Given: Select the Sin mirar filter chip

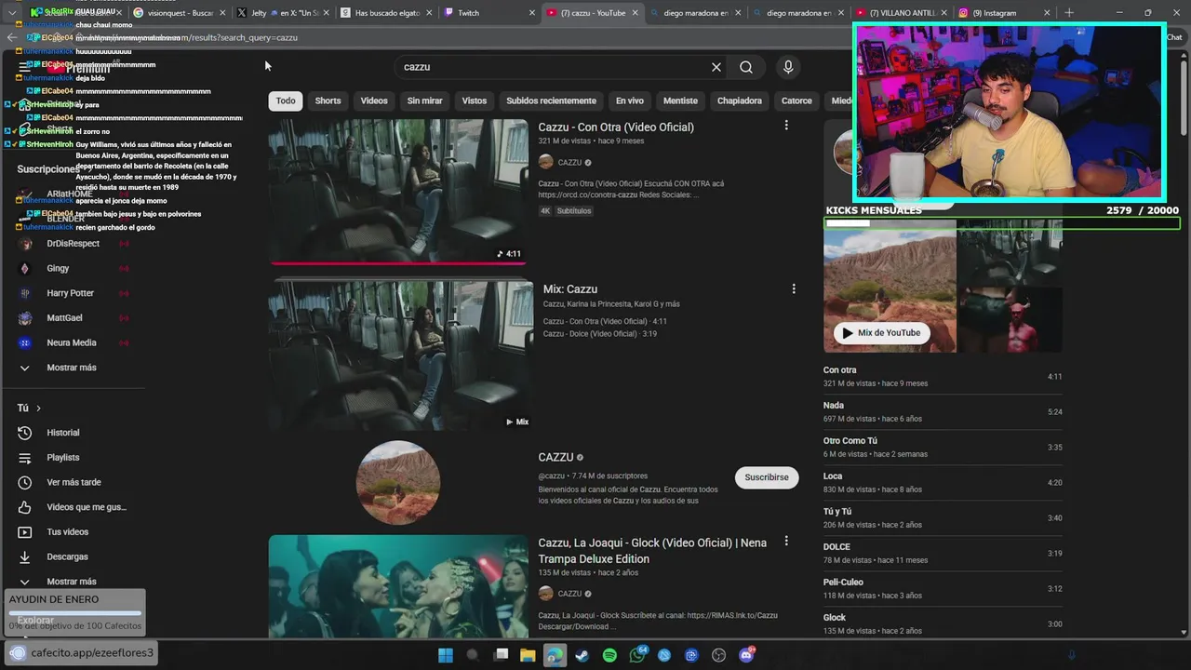Looking at the screenshot, I should 424,100.
